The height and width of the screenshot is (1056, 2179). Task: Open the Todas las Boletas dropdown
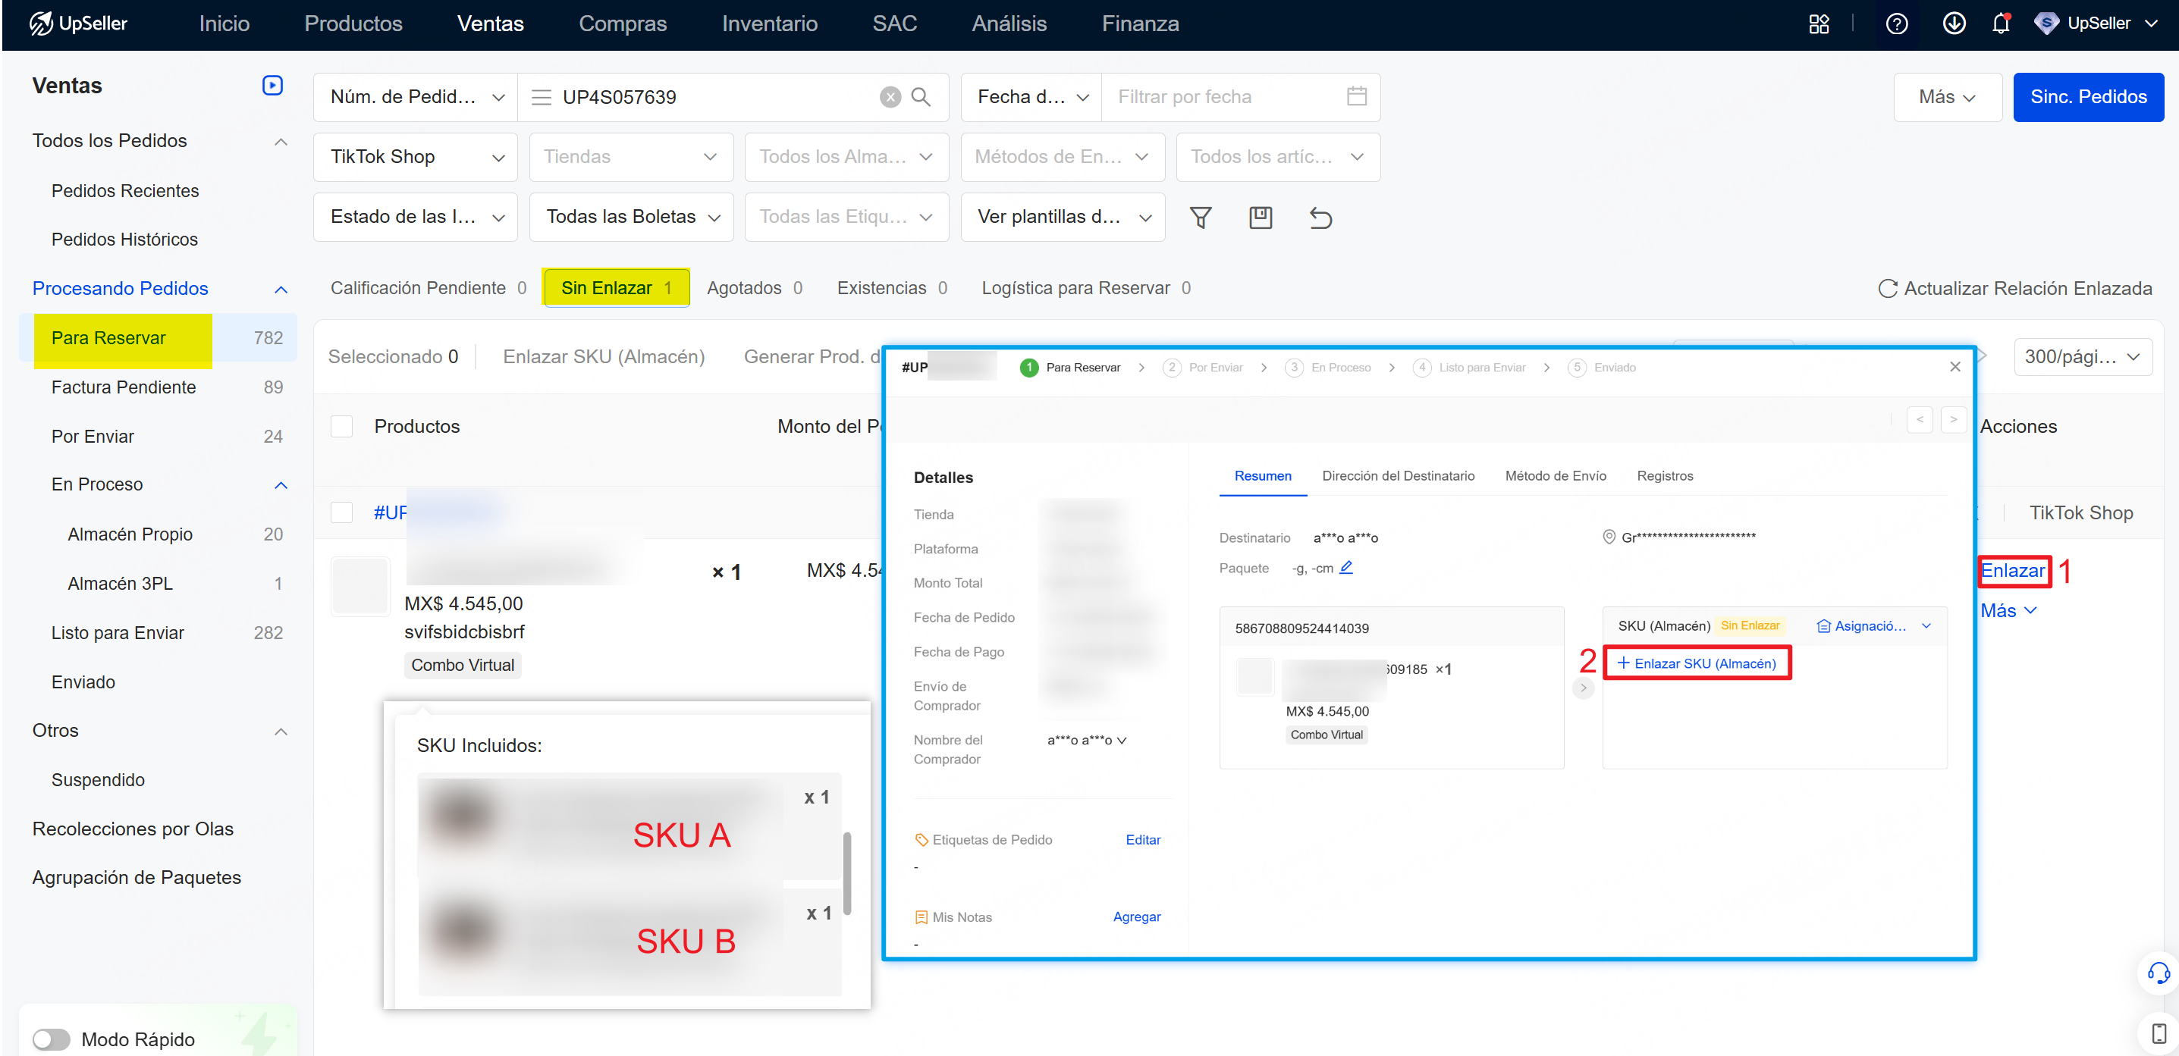coord(632,218)
